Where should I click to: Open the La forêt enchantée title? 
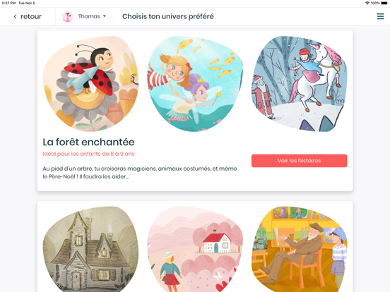click(88, 142)
